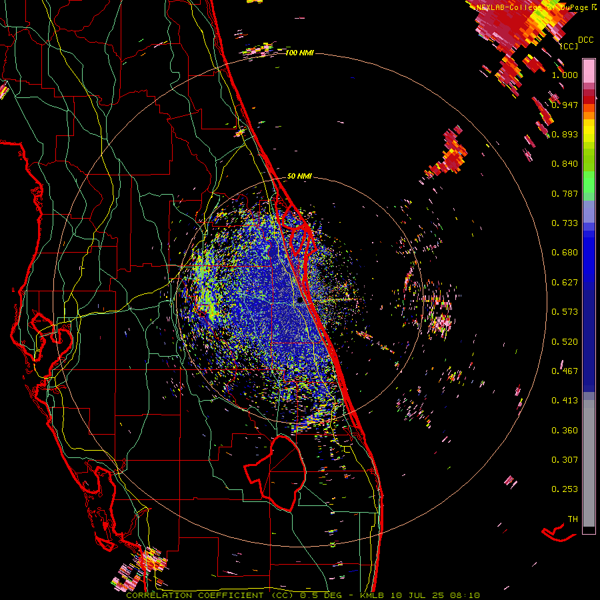Select the 0.947 value on the legend

click(x=565, y=105)
